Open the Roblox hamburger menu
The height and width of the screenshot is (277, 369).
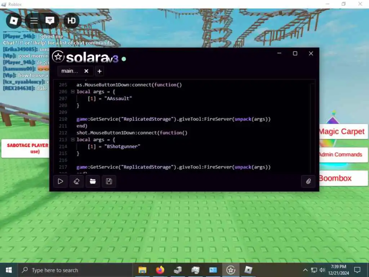(34, 21)
